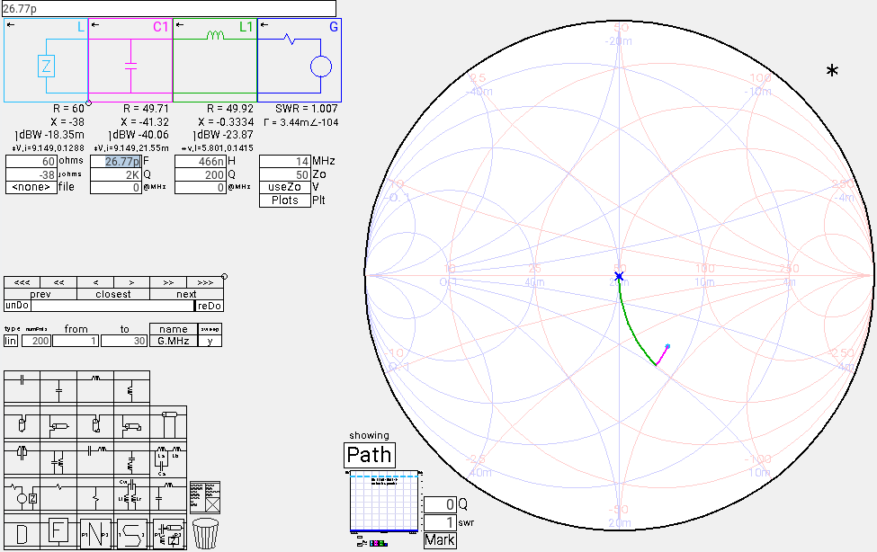The height and width of the screenshot is (552, 877).
Task: Click the load resistance 60 ohms field
Action: pos(31,161)
